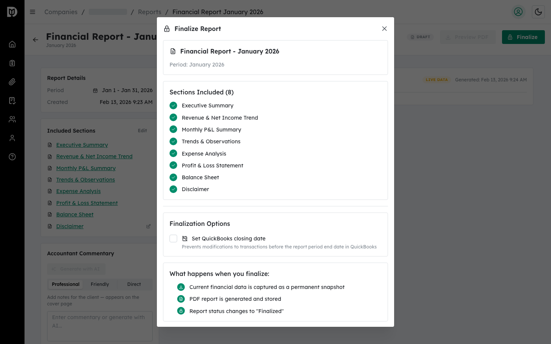Click Edit next to Included Sections
Screen dimensions: 551x344
(142, 130)
